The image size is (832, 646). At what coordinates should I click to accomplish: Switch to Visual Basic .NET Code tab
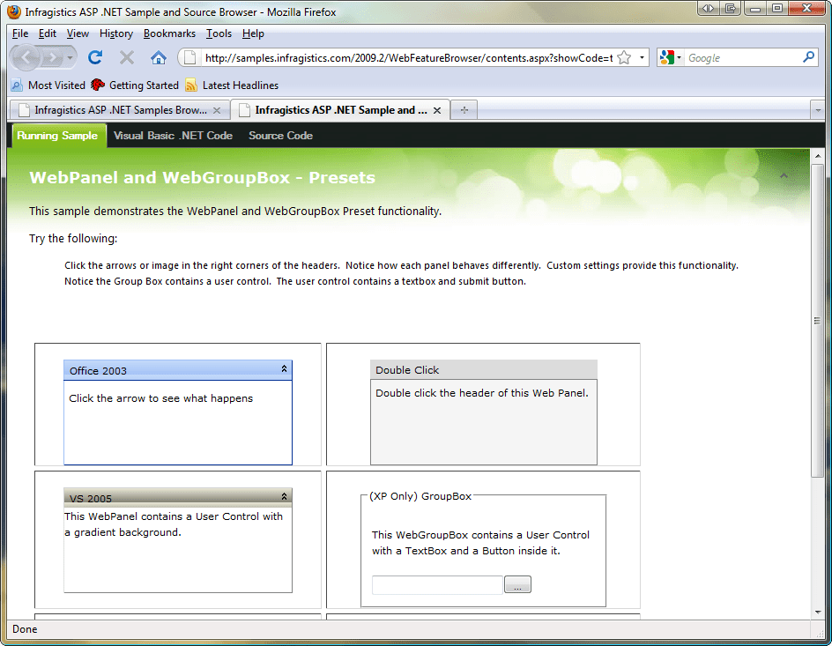[173, 136]
